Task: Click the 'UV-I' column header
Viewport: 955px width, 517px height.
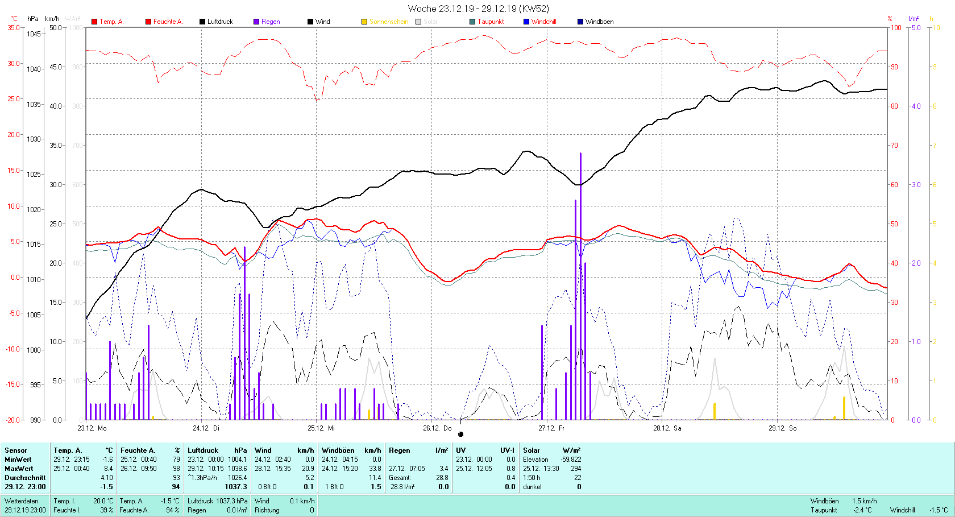Action: [x=507, y=450]
